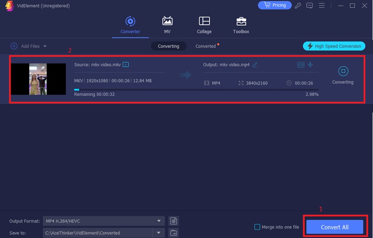This screenshot has width=373, height=238.
Task: Open the hamburger menu
Action: pyautogui.click(x=322, y=6)
